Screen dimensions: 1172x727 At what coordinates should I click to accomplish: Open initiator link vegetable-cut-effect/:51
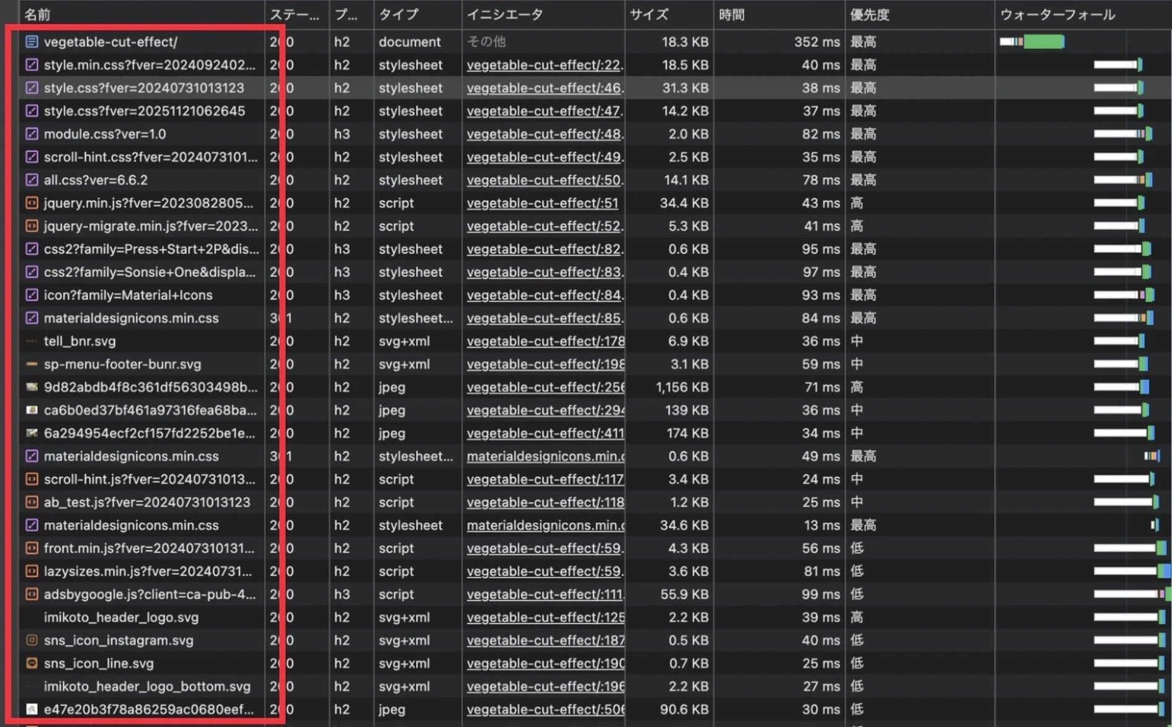[542, 203]
